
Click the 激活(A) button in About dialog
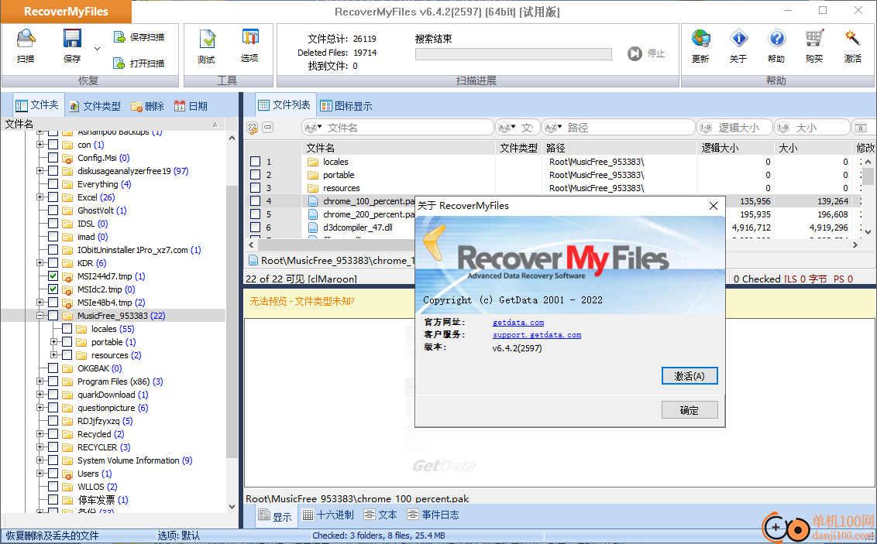click(x=689, y=376)
